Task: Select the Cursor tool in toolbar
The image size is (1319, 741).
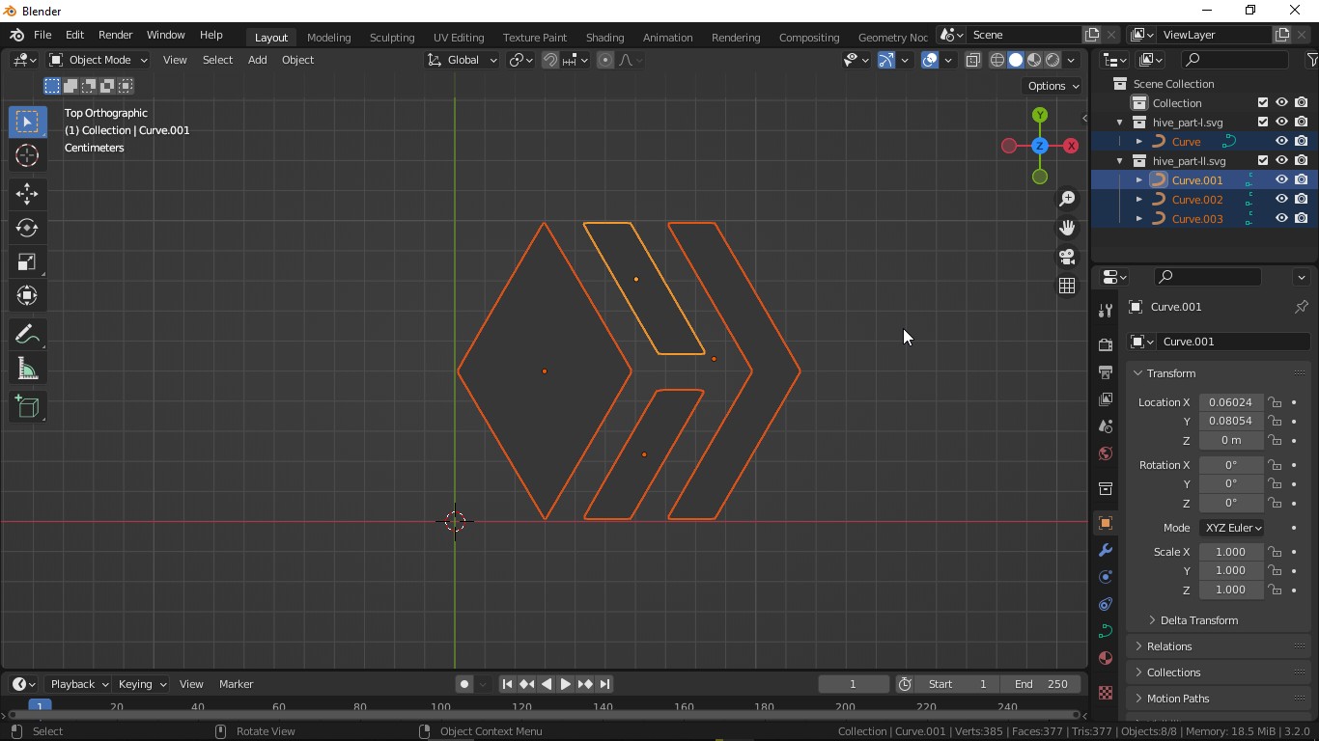Action: point(27,155)
